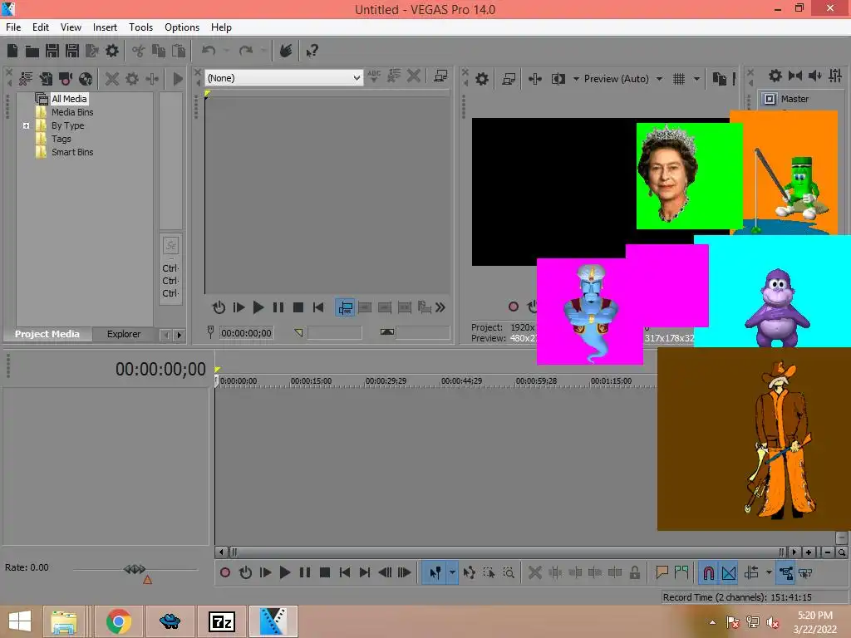Image resolution: width=851 pixels, height=638 pixels.
Task: Toggle Enable Snapping magnet button
Action: pyautogui.click(x=709, y=572)
